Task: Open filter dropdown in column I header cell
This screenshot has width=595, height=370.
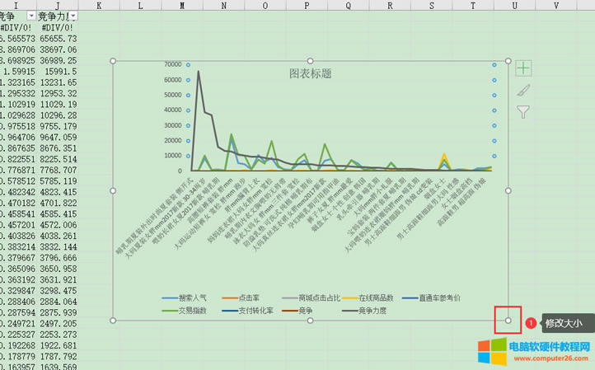Action: coord(31,16)
